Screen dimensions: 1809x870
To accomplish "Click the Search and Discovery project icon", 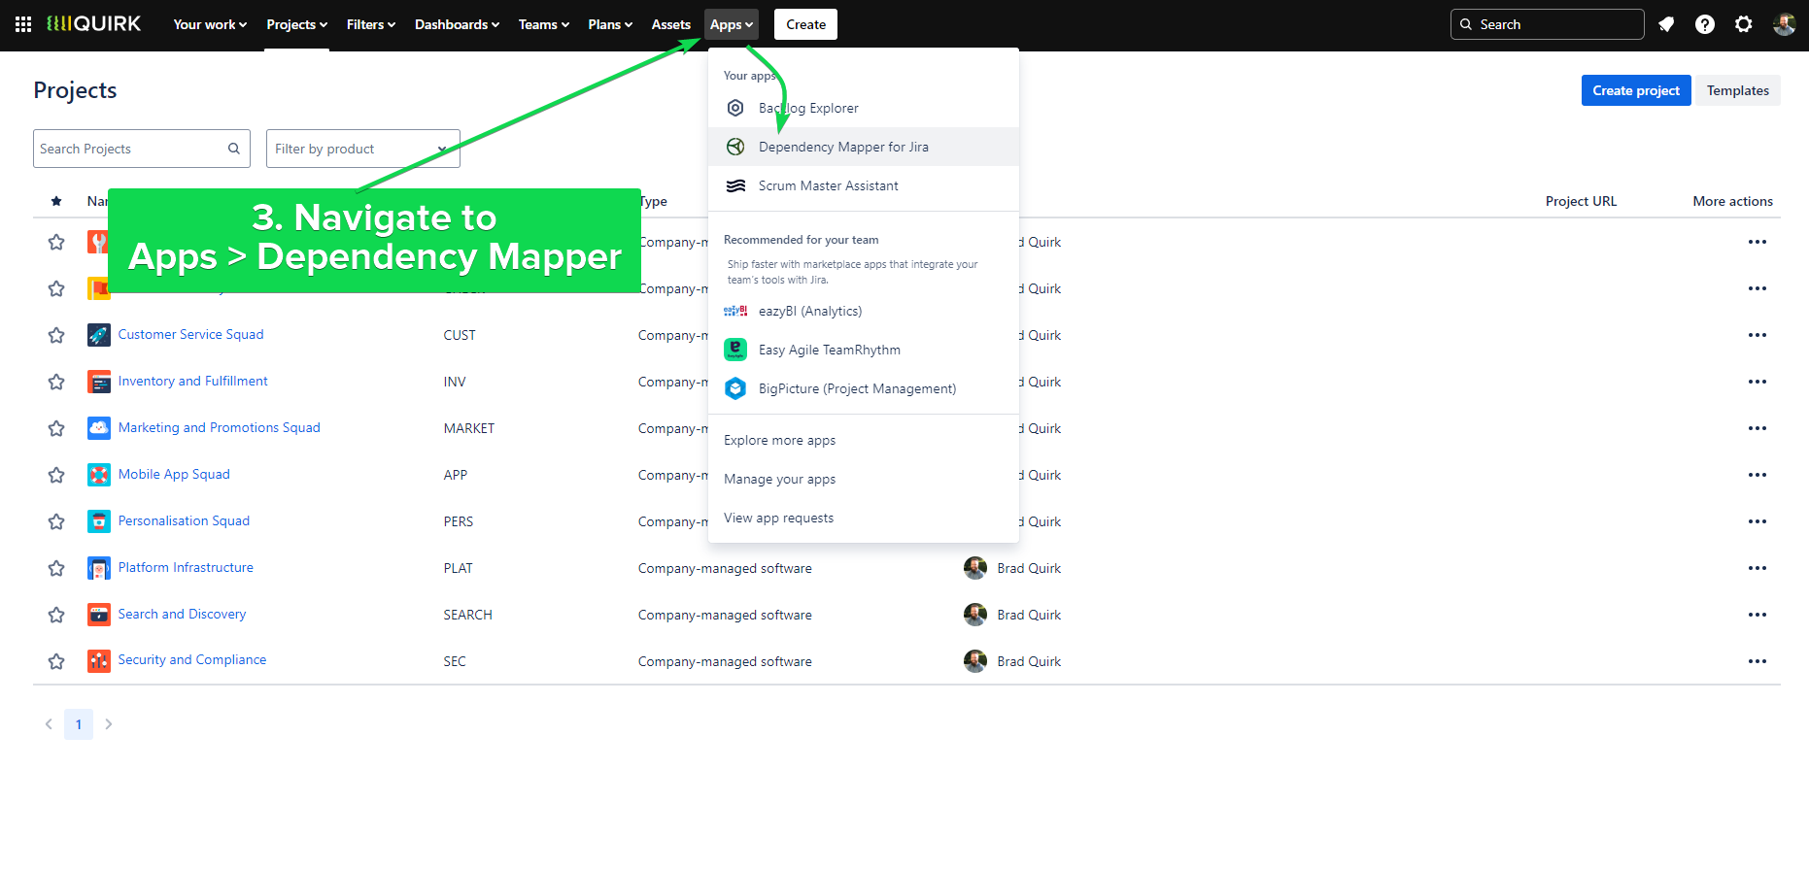I will [99, 615].
